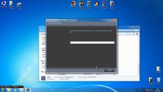The image size is (163, 92).
Task: Open the Упорядочить menu in Explorer
Action: [43, 34]
